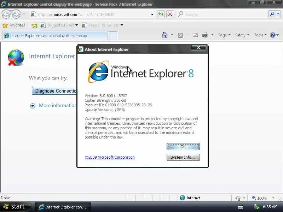283x212 pixels.
Task: Click the red Stop loading icon
Action: pyautogui.click(x=170, y=14)
